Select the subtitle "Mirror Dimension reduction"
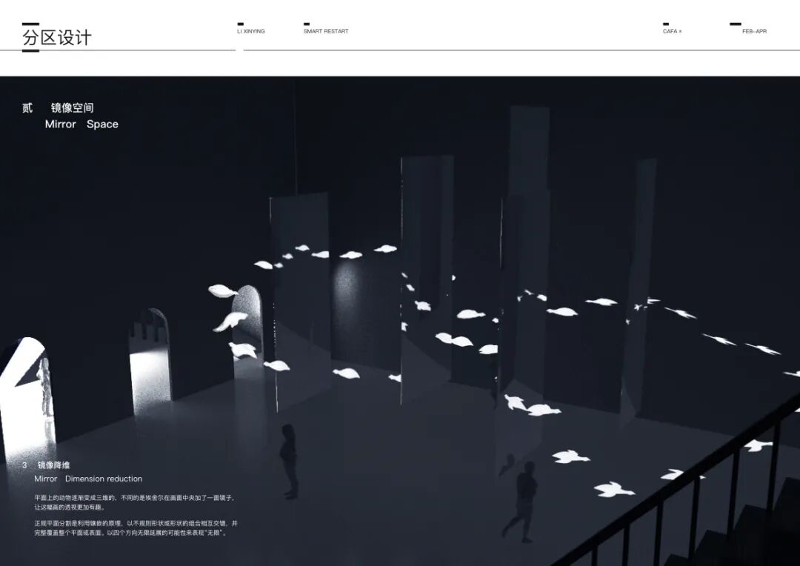800x566 pixels. (88, 479)
